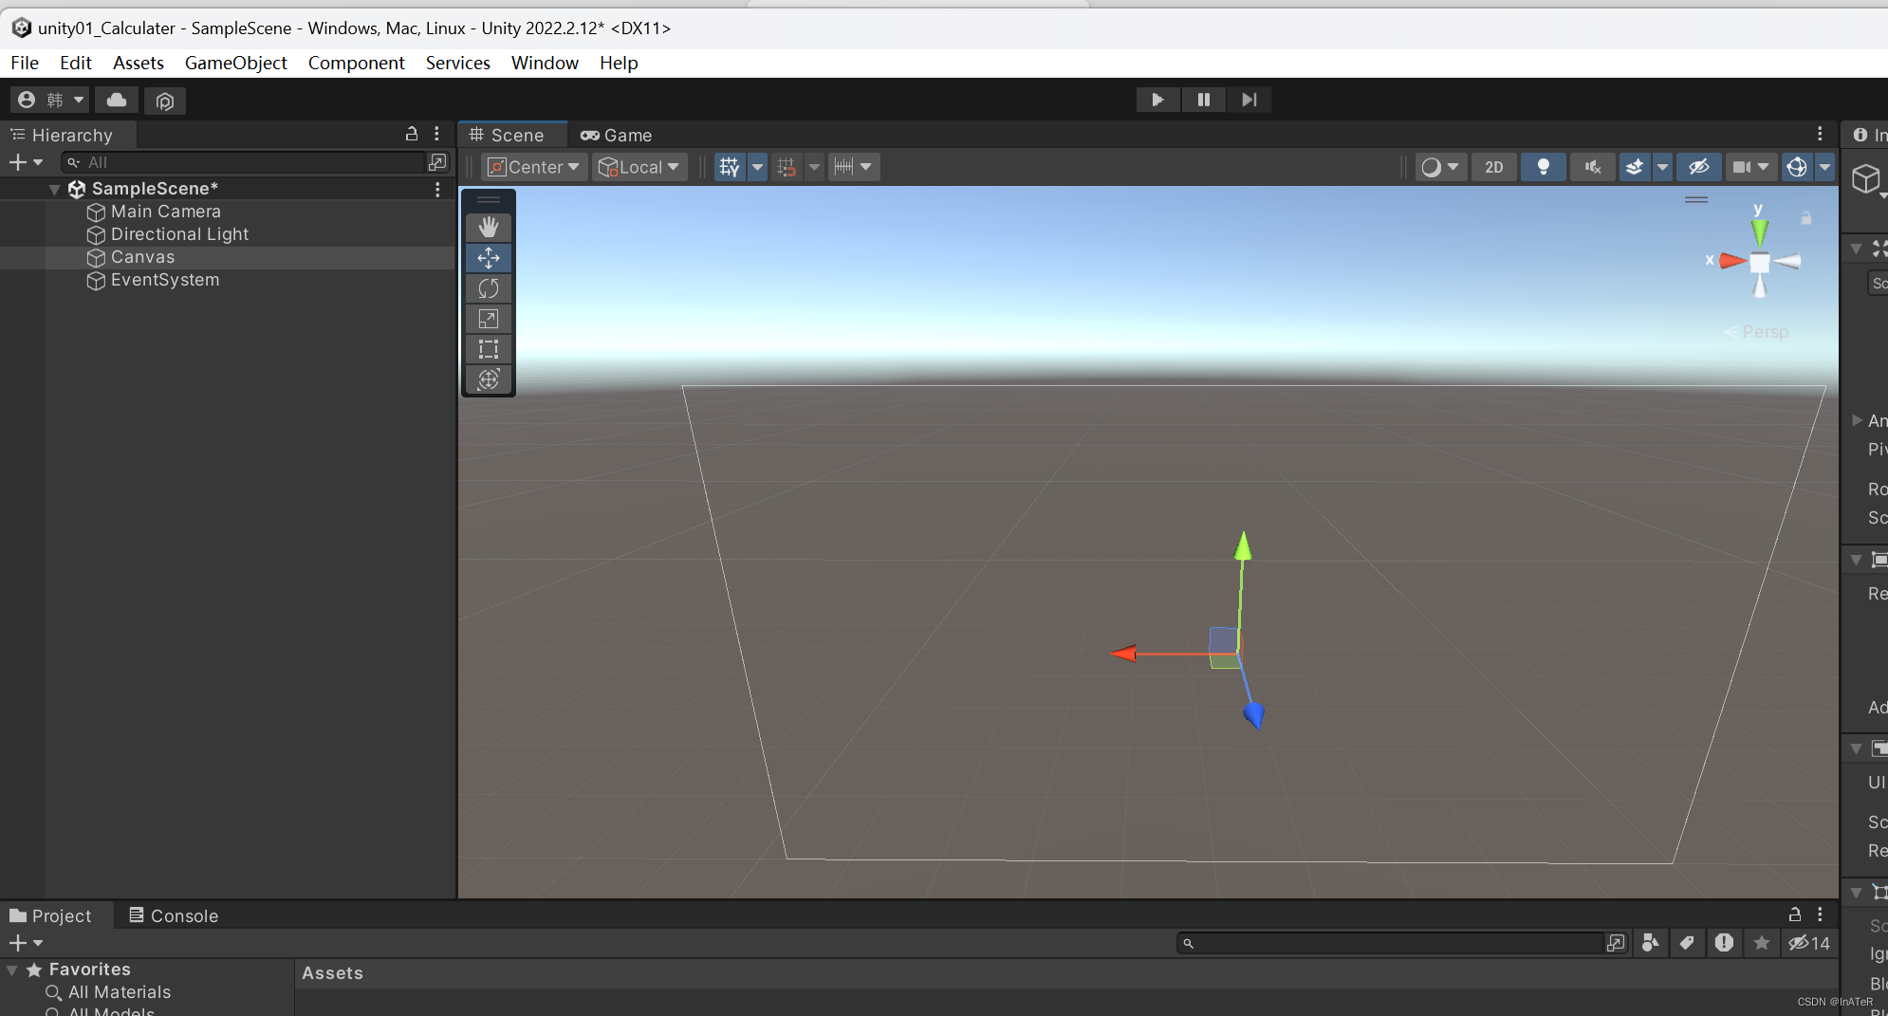Image resolution: width=1888 pixels, height=1016 pixels.
Task: Select the Rotate tool
Action: [489, 288]
